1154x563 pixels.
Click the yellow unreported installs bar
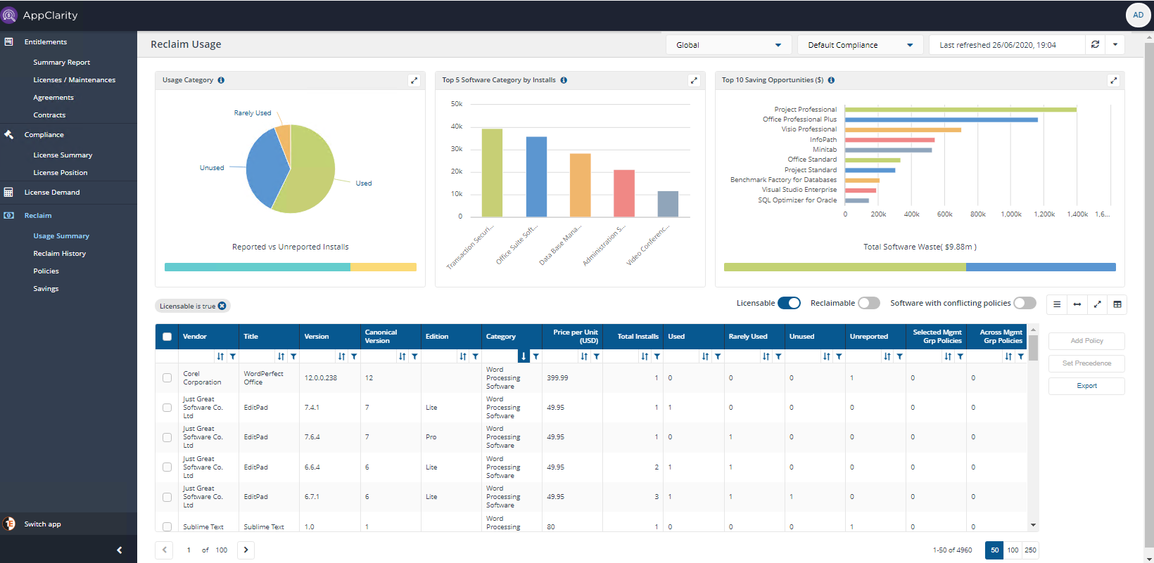pyautogui.click(x=383, y=267)
